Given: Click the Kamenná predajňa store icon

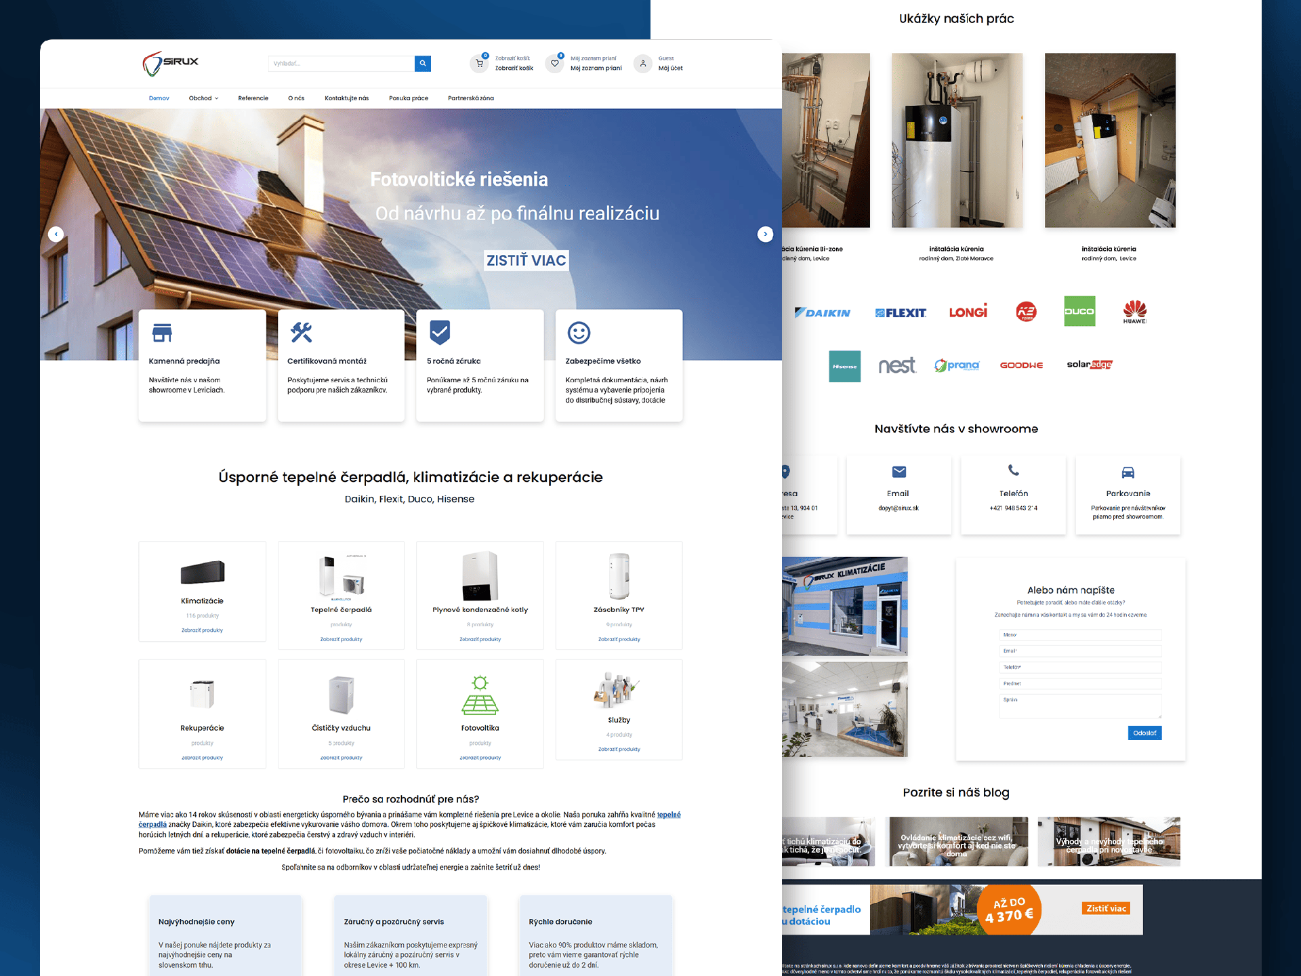Looking at the screenshot, I should click(x=162, y=333).
